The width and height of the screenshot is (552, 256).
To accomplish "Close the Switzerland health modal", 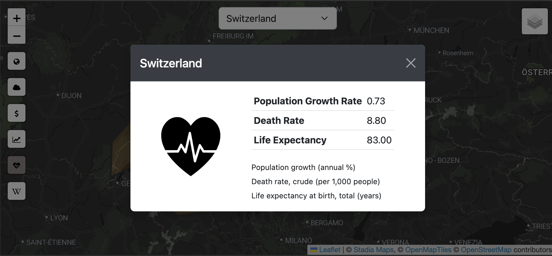I will point(411,63).
